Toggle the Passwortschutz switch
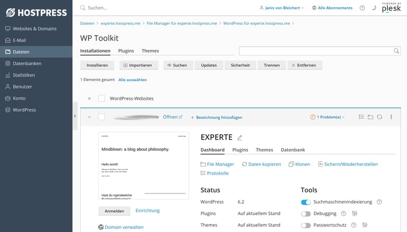 (x=306, y=225)
